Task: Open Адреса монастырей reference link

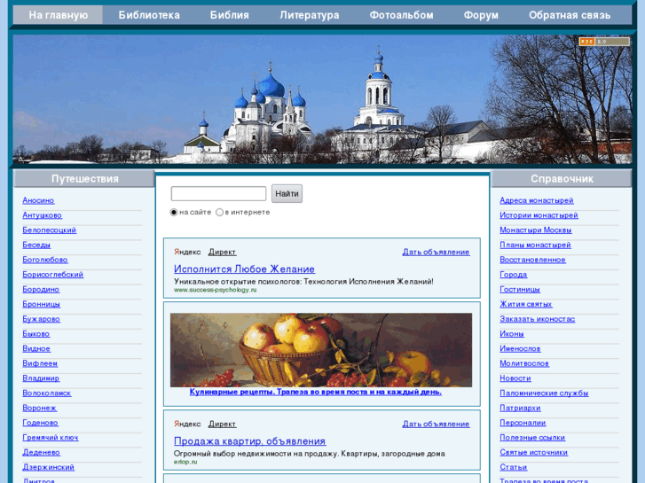Action: tap(537, 200)
